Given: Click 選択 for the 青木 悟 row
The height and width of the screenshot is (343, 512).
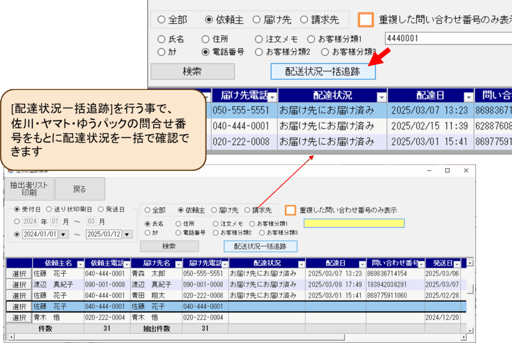Looking at the screenshot, I should (x=19, y=317).
